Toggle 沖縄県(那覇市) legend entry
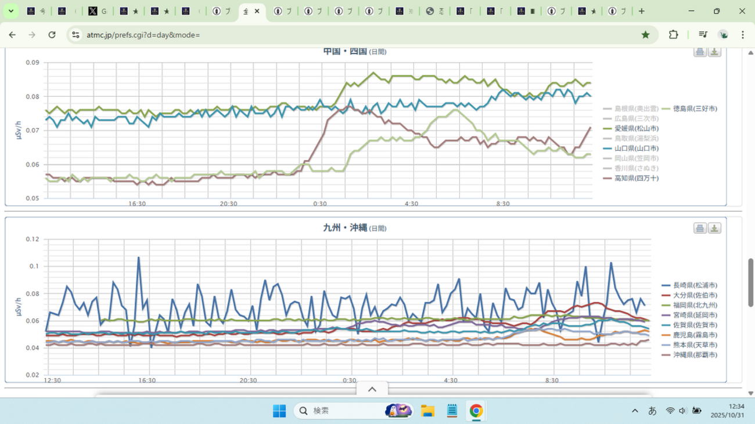Image resolution: width=755 pixels, height=424 pixels. [x=695, y=354]
